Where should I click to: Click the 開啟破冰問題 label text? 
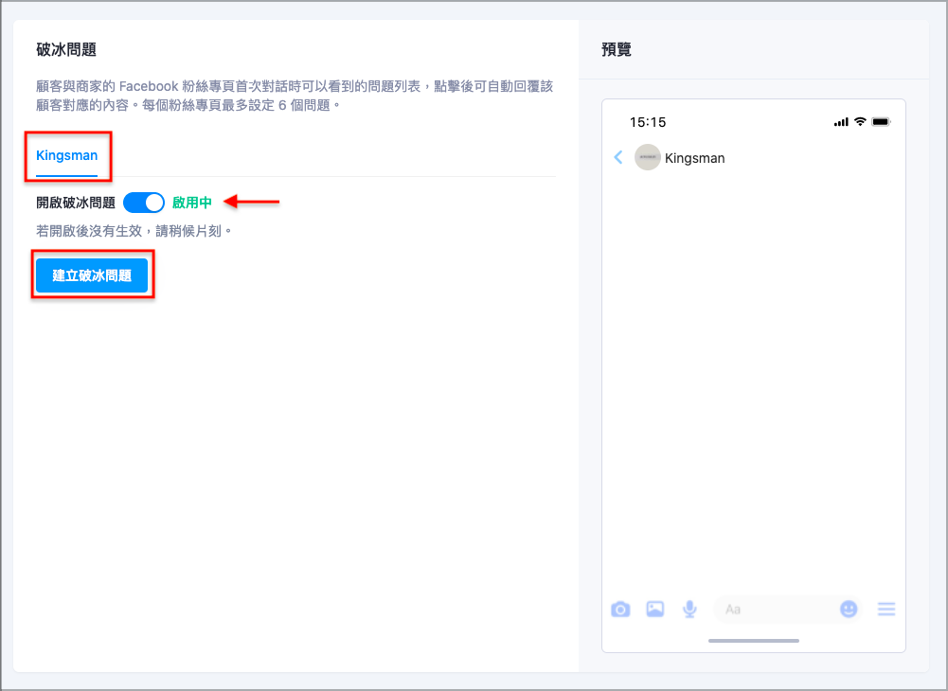tap(76, 203)
